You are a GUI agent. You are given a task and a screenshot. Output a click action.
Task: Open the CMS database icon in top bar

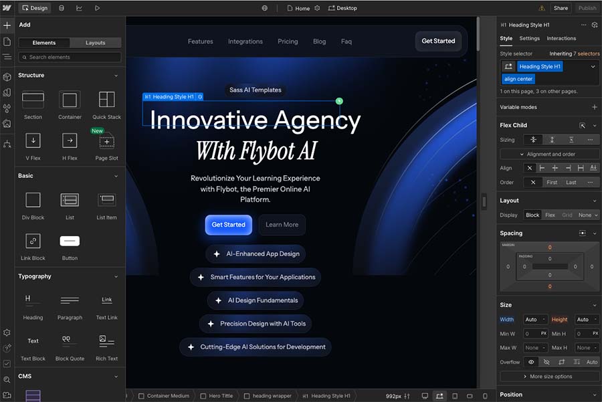pyautogui.click(x=62, y=8)
